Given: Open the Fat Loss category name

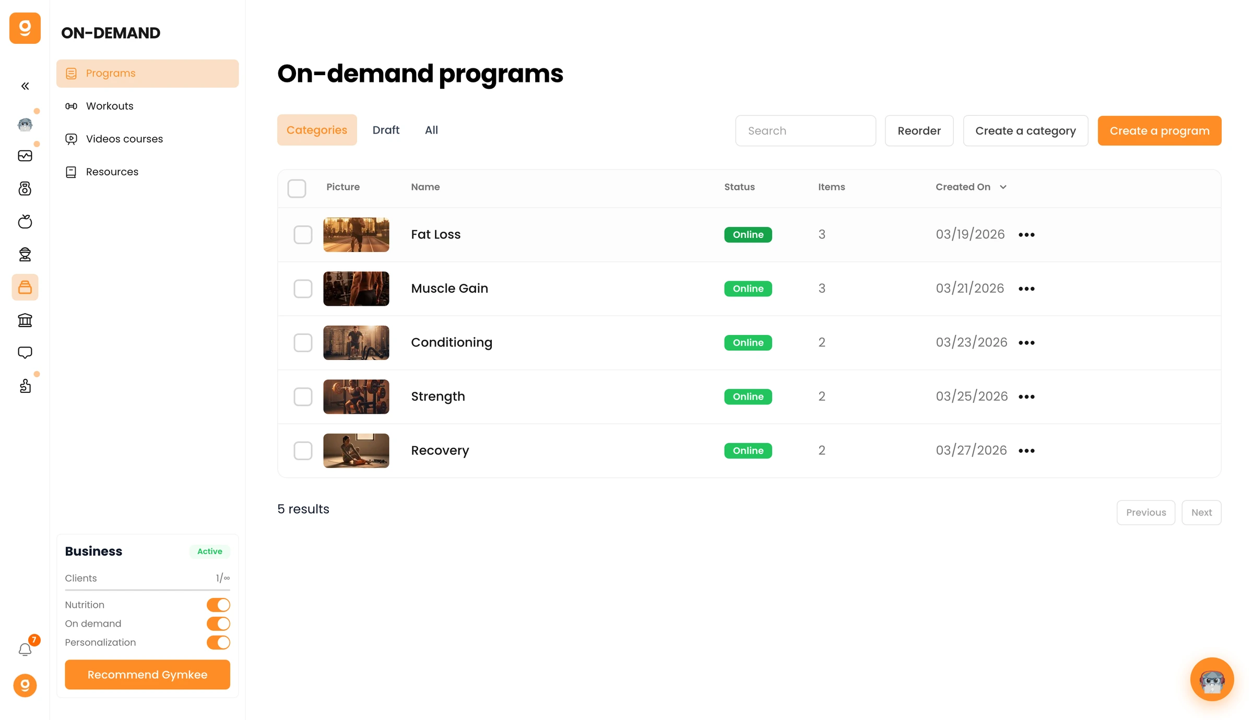Looking at the screenshot, I should point(436,234).
